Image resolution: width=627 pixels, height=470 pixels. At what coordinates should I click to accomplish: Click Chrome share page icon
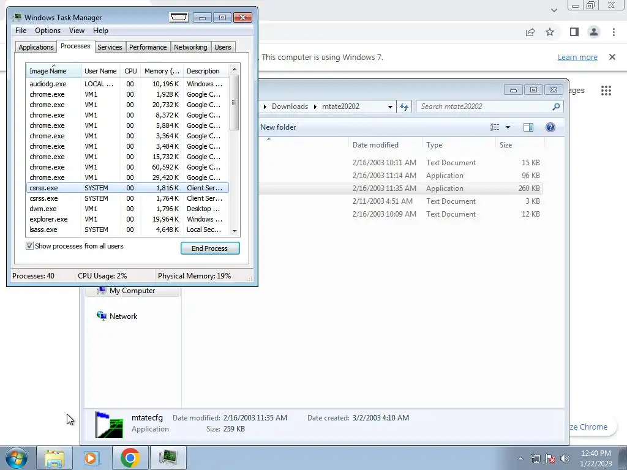(530, 32)
